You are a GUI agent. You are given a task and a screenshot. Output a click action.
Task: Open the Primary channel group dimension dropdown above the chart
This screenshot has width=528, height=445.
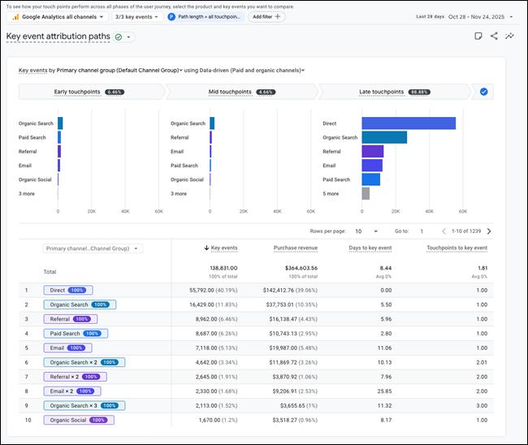point(119,71)
